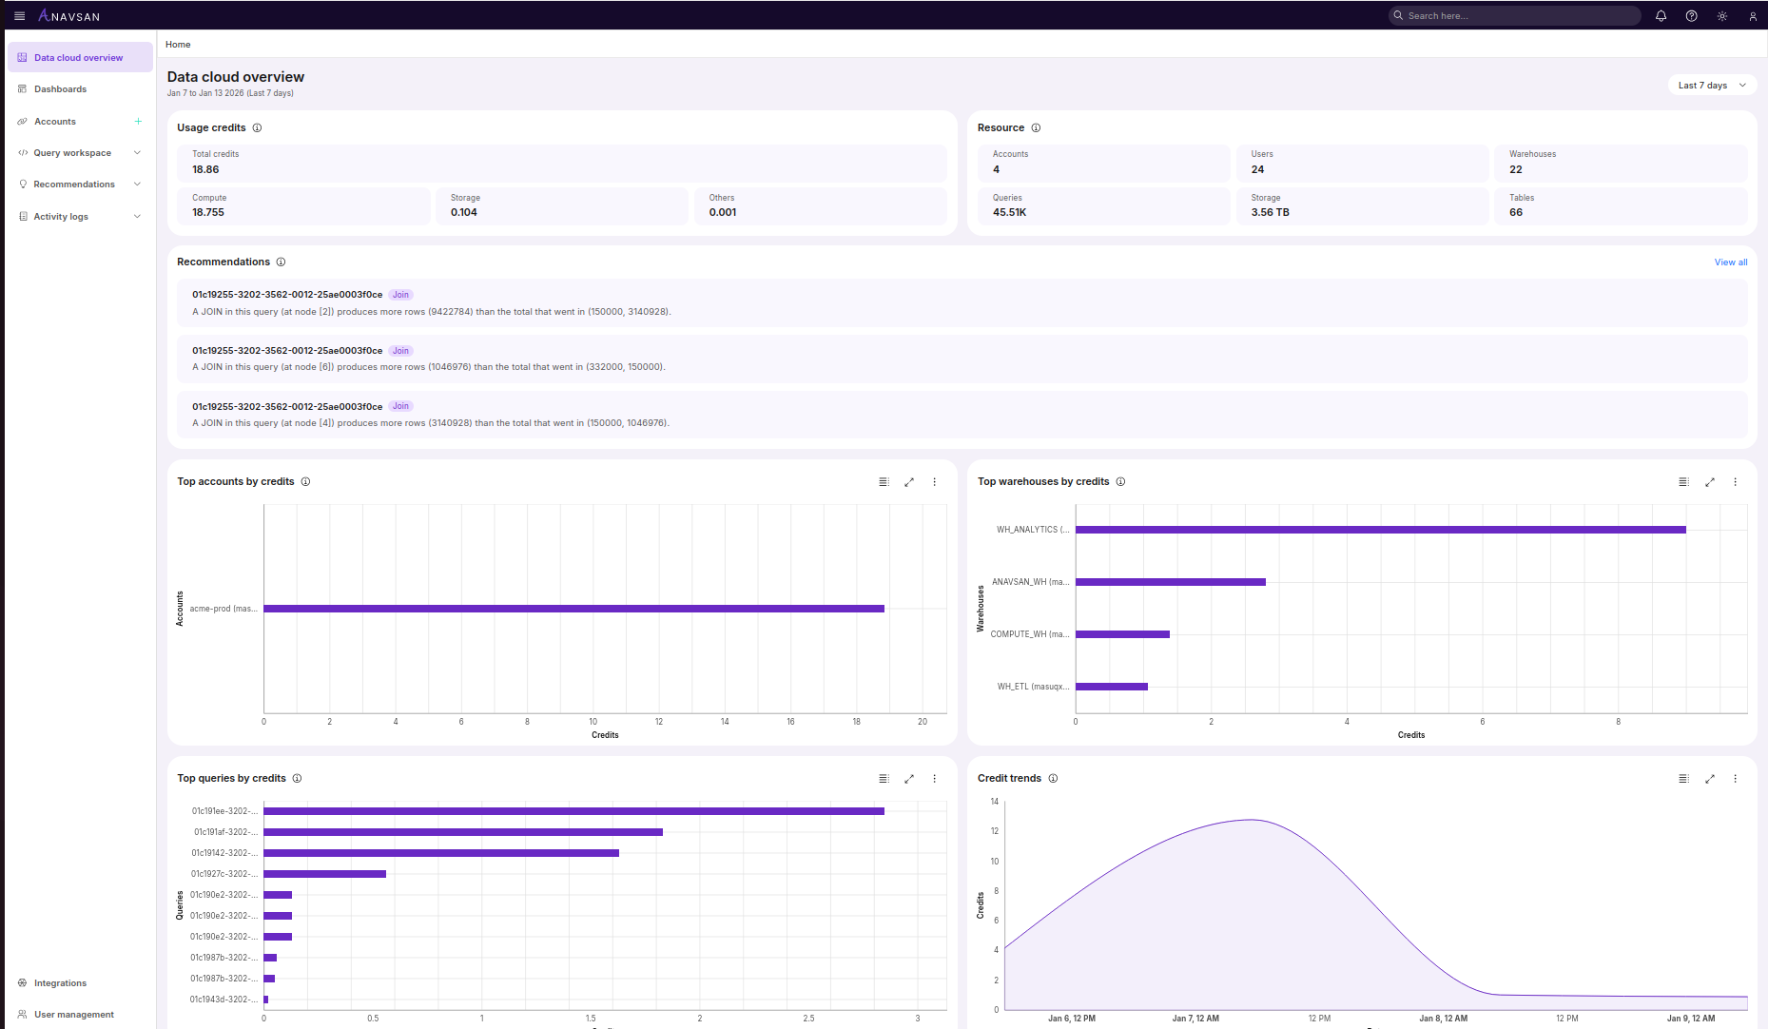Click the help question mark icon

point(1691,16)
